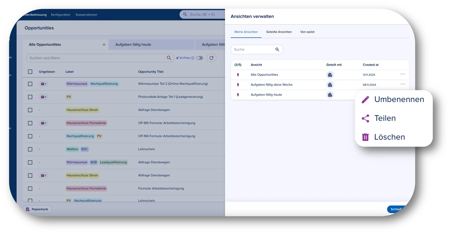Viewport: 451px width, 234px height.
Task: Click the date 08.11.2024
Action: coord(369,85)
